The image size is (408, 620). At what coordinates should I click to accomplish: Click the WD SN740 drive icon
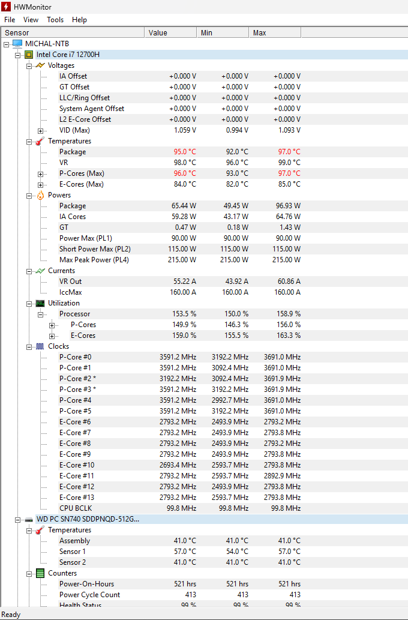tap(29, 519)
